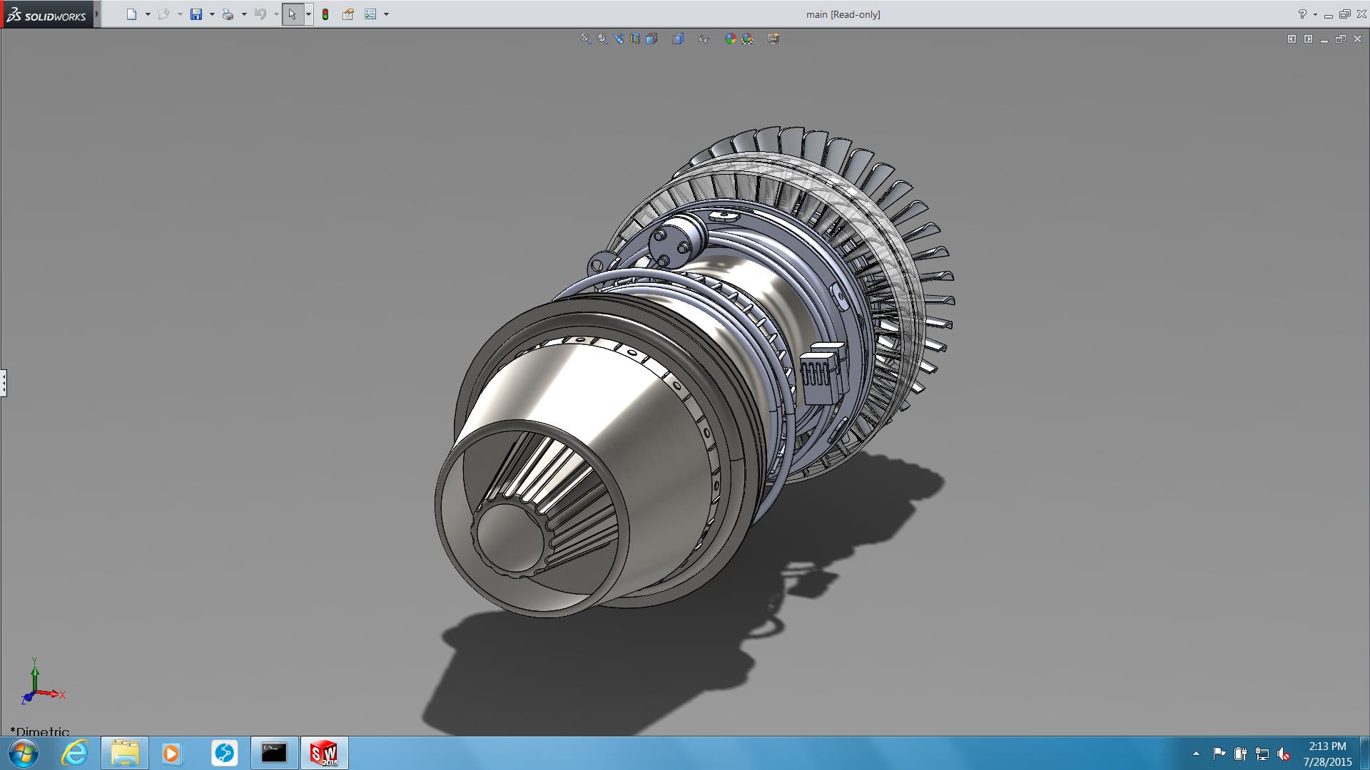Expand the New document dropdown arrow
1370x770 pixels.
click(148, 14)
